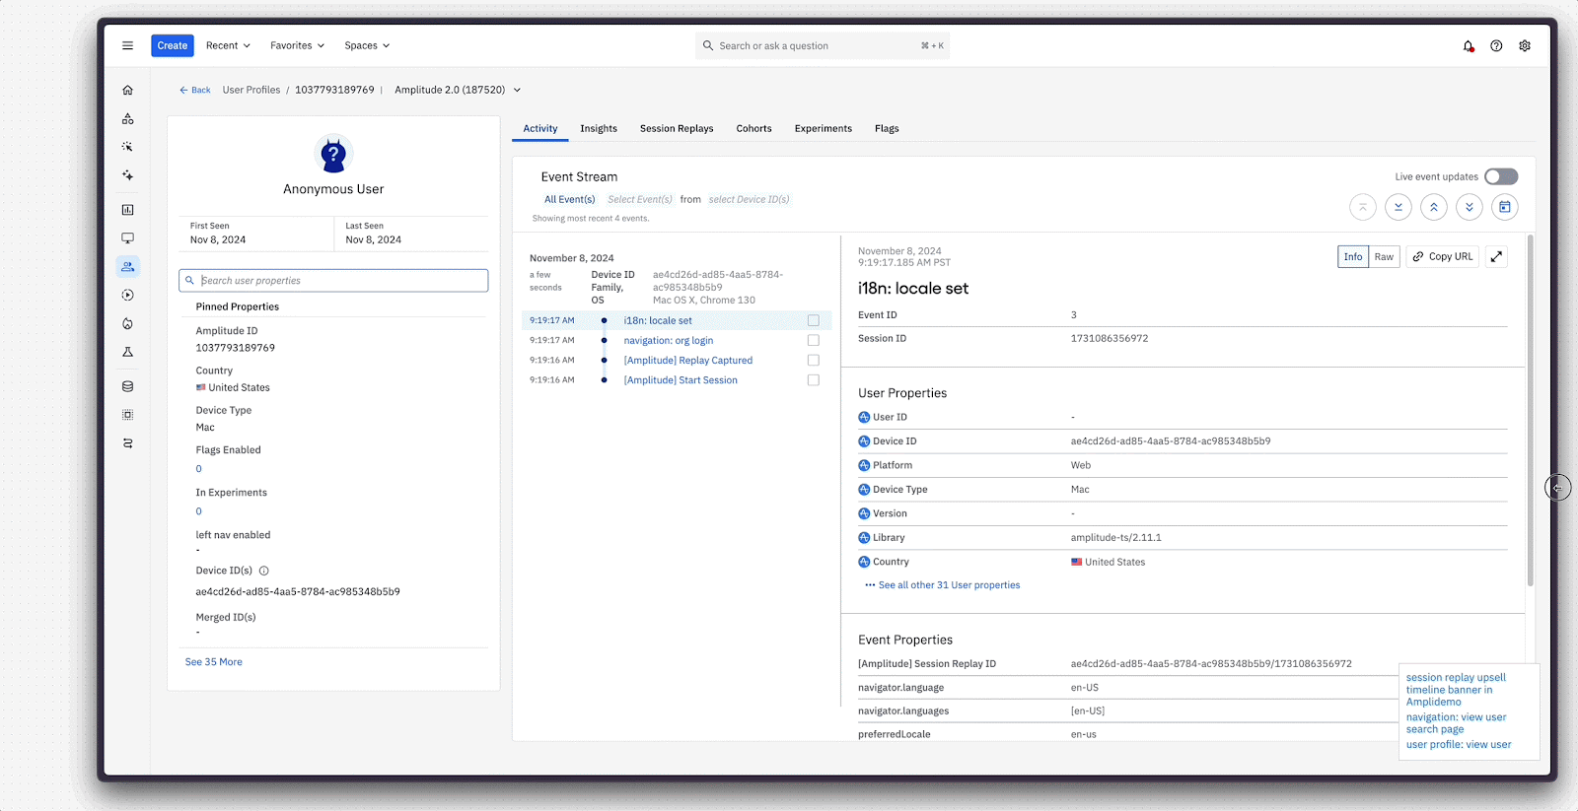
Task: Expand event details to full screen
Action: (1496, 256)
